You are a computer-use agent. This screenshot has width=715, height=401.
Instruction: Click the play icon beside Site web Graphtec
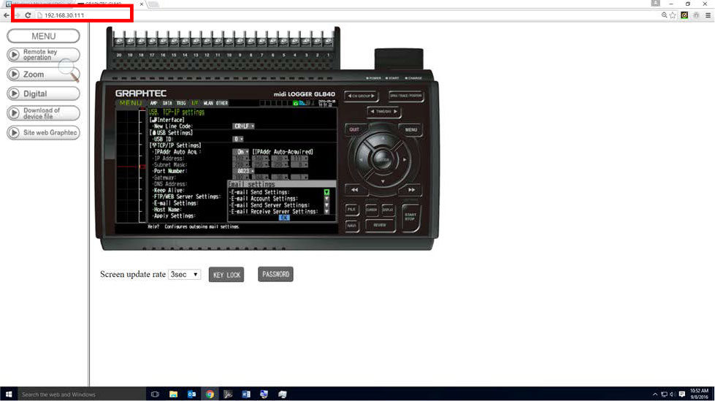point(14,133)
